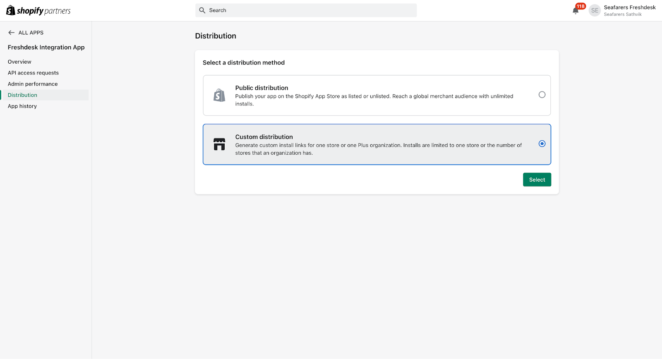The height and width of the screenshot is (359, 662).
Task: Open Admin performance in the sidebar
Action: click(33, 84)
